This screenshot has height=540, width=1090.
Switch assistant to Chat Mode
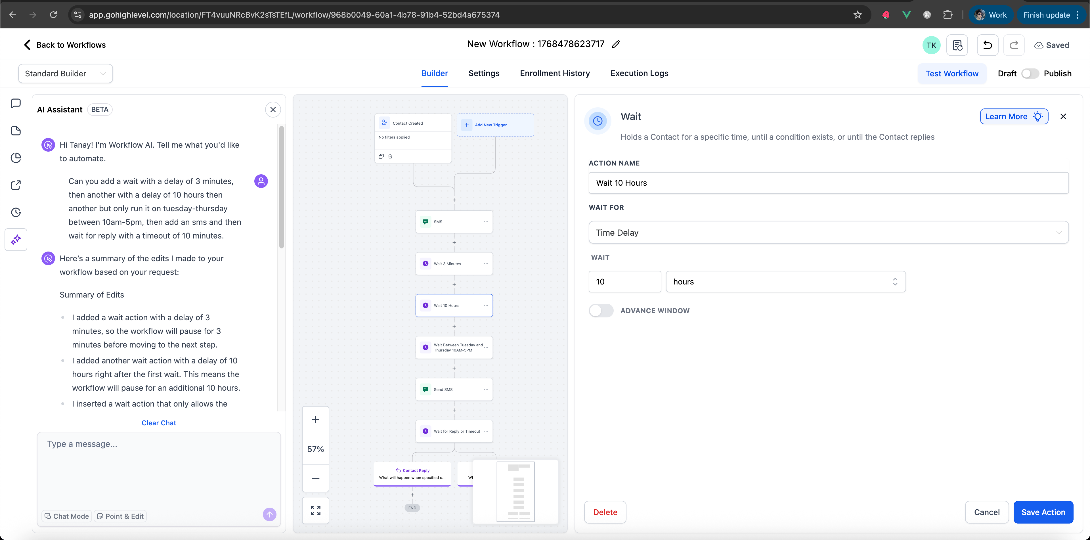coord(67,516)
